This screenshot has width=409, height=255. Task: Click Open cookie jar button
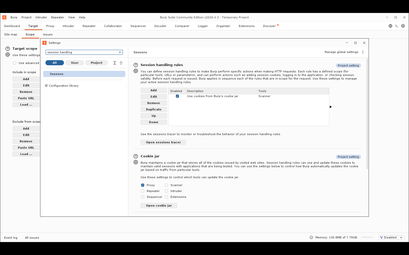(159, 206)
